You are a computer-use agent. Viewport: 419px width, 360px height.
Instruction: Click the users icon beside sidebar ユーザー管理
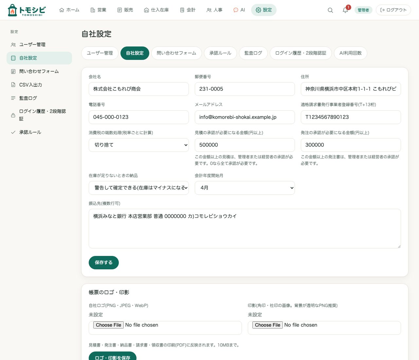(13, 45)
